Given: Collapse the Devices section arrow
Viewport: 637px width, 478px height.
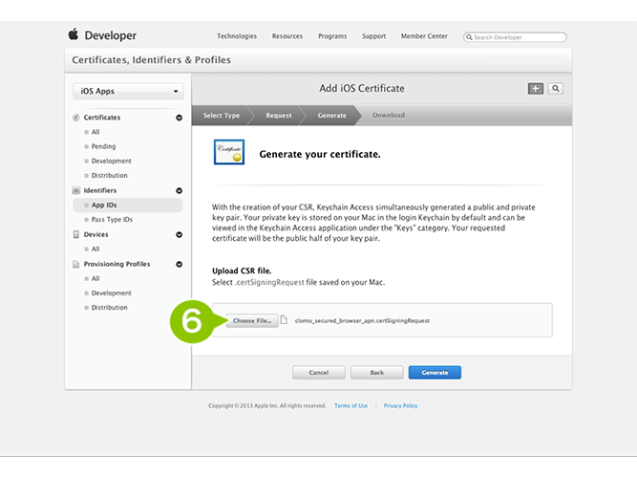Looking at the screenshot, I should point(180,235).
